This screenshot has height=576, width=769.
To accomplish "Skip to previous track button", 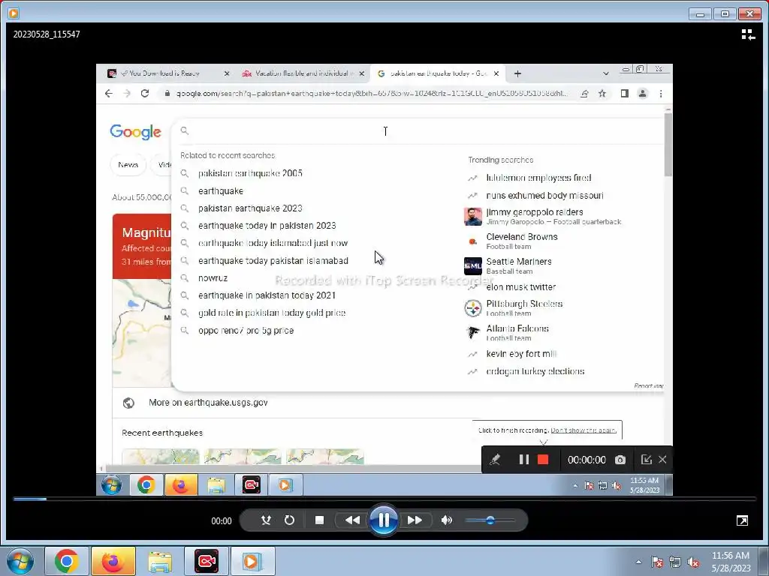I will [352, 520].
